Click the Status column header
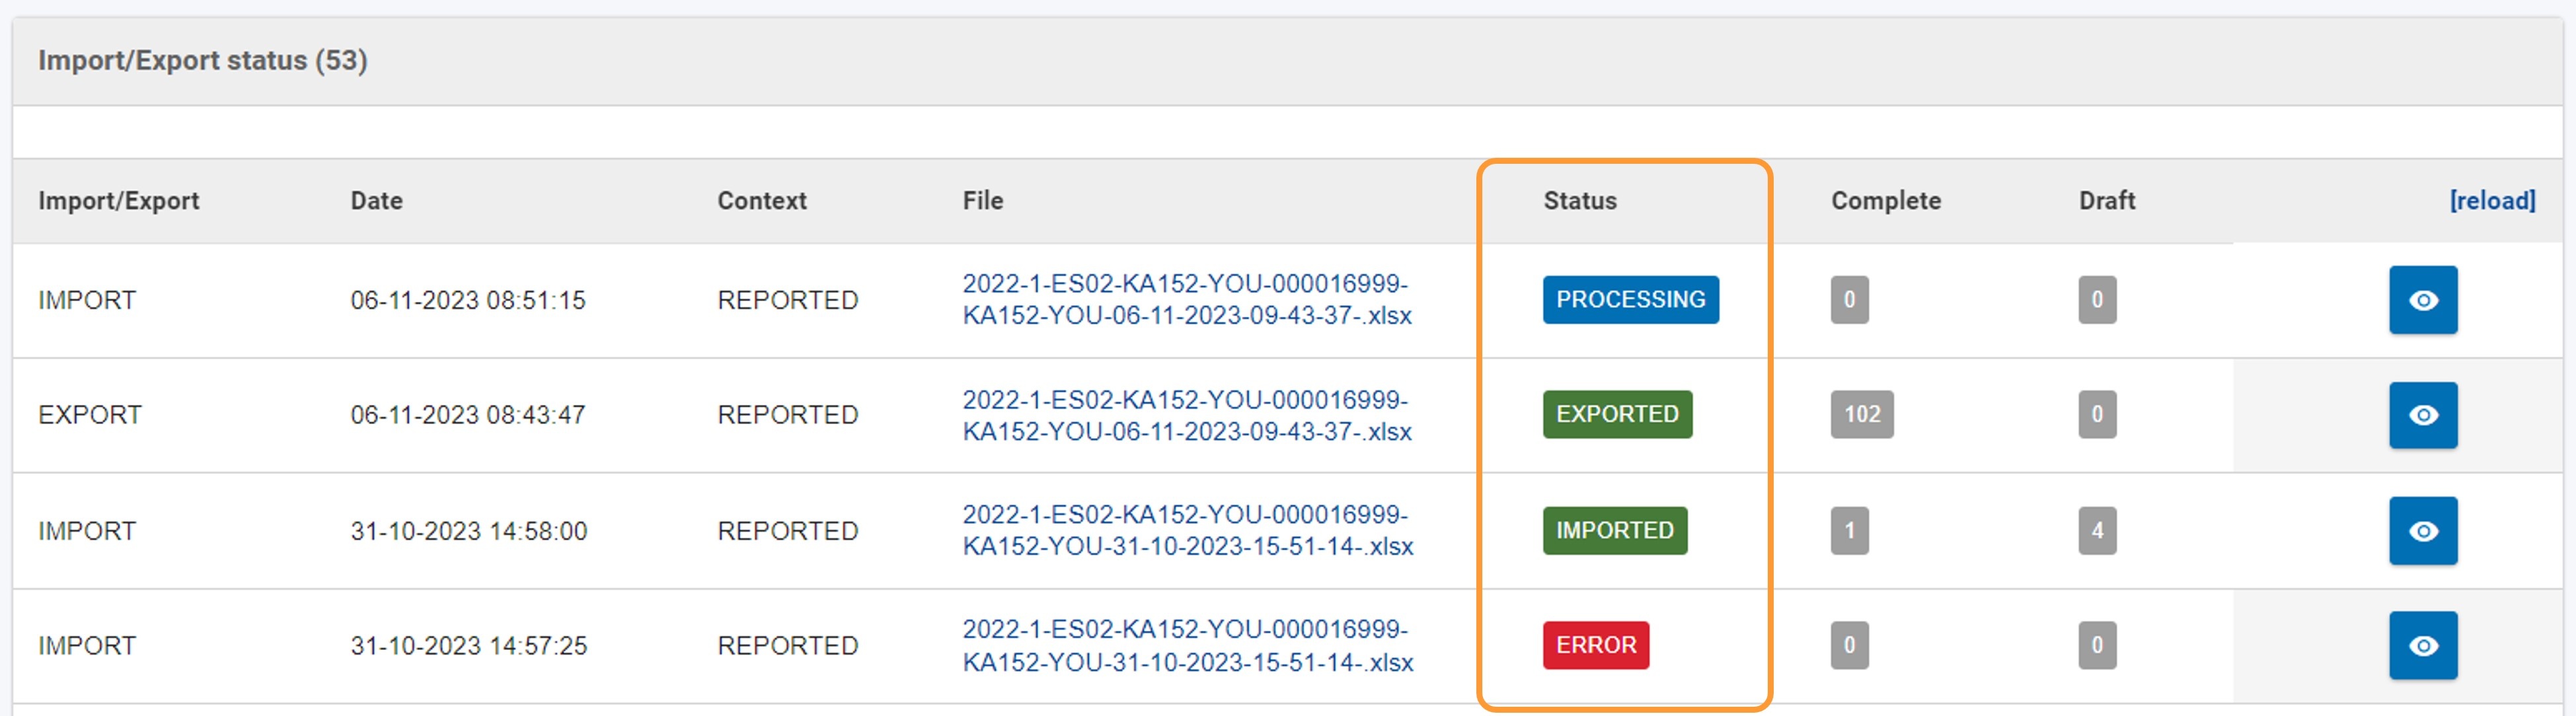 pos(1580,201)
